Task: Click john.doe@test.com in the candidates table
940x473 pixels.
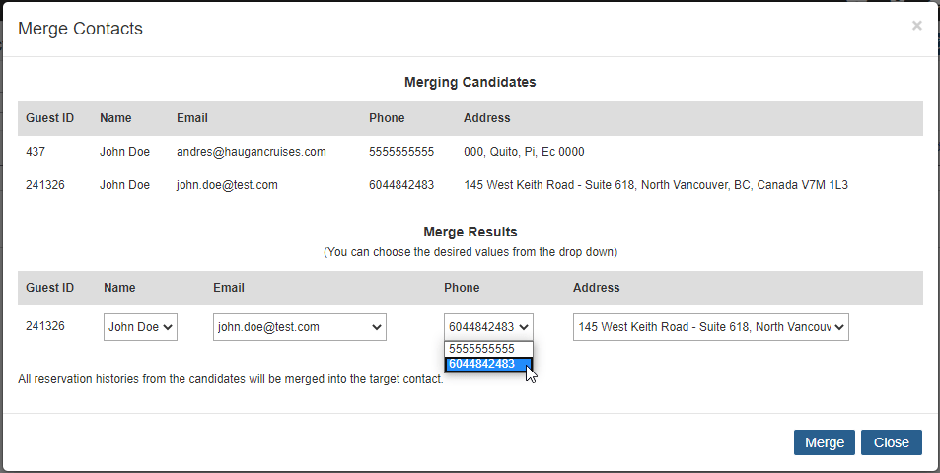Action: tap(227, 185)
